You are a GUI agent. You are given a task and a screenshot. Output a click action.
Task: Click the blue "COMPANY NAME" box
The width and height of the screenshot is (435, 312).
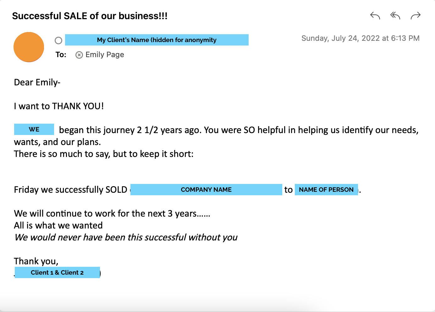(206, 190)
